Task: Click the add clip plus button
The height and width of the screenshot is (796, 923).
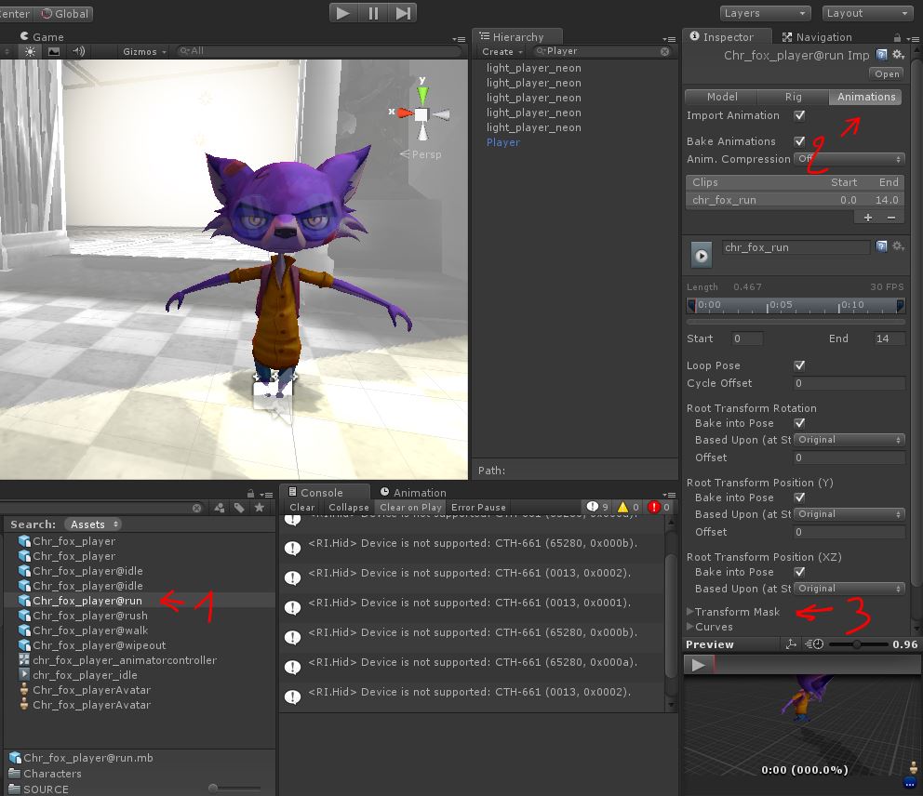Action: point(868,217)
